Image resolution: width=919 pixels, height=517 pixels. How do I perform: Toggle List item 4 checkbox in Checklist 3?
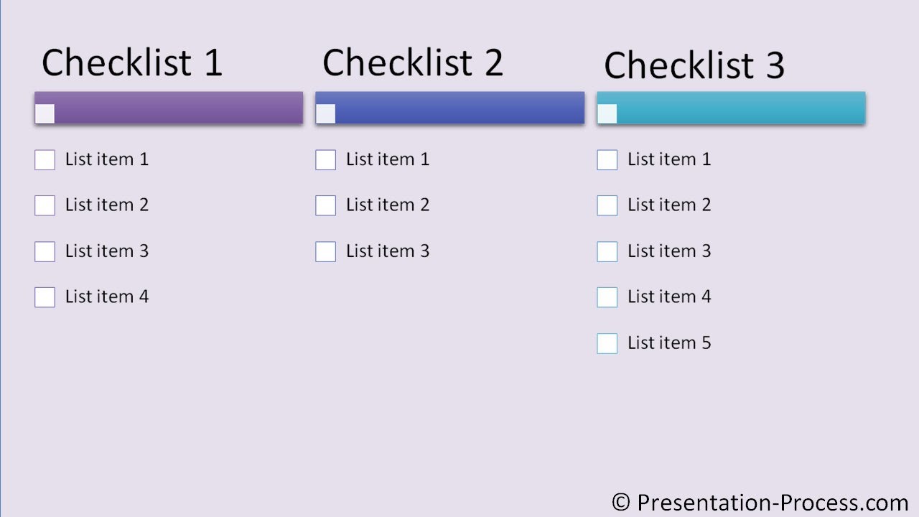coord(607,297)
